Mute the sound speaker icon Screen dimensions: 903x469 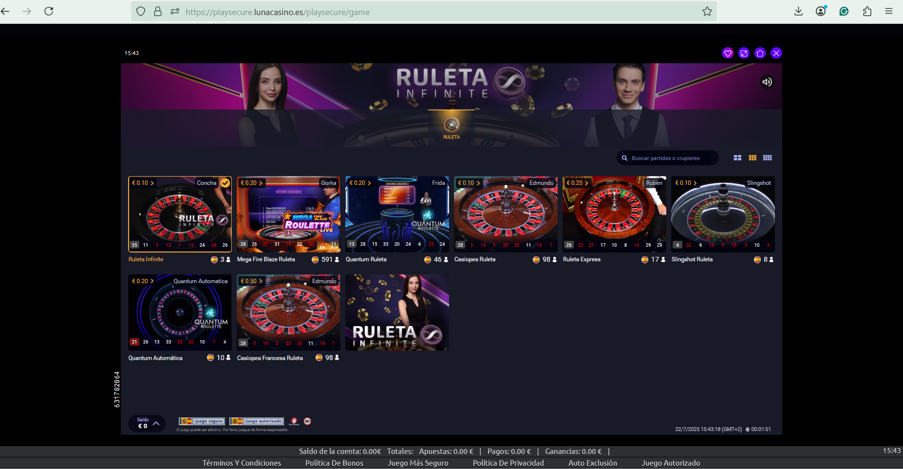coord(767,82)
